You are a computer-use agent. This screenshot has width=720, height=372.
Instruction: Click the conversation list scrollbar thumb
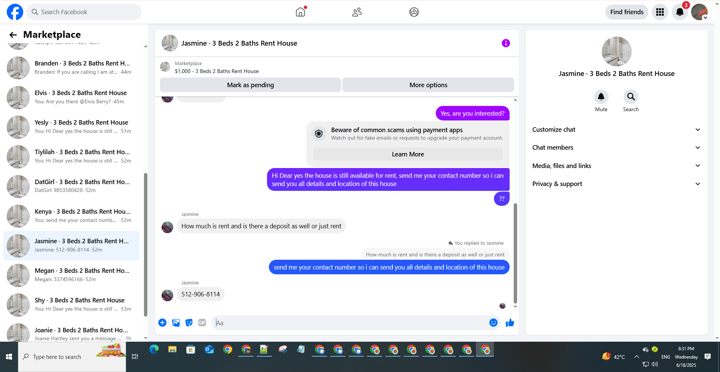click(x=145, y=245)
